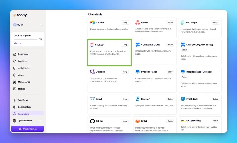Click Setup on the Asana card

[x=170, y=22]
